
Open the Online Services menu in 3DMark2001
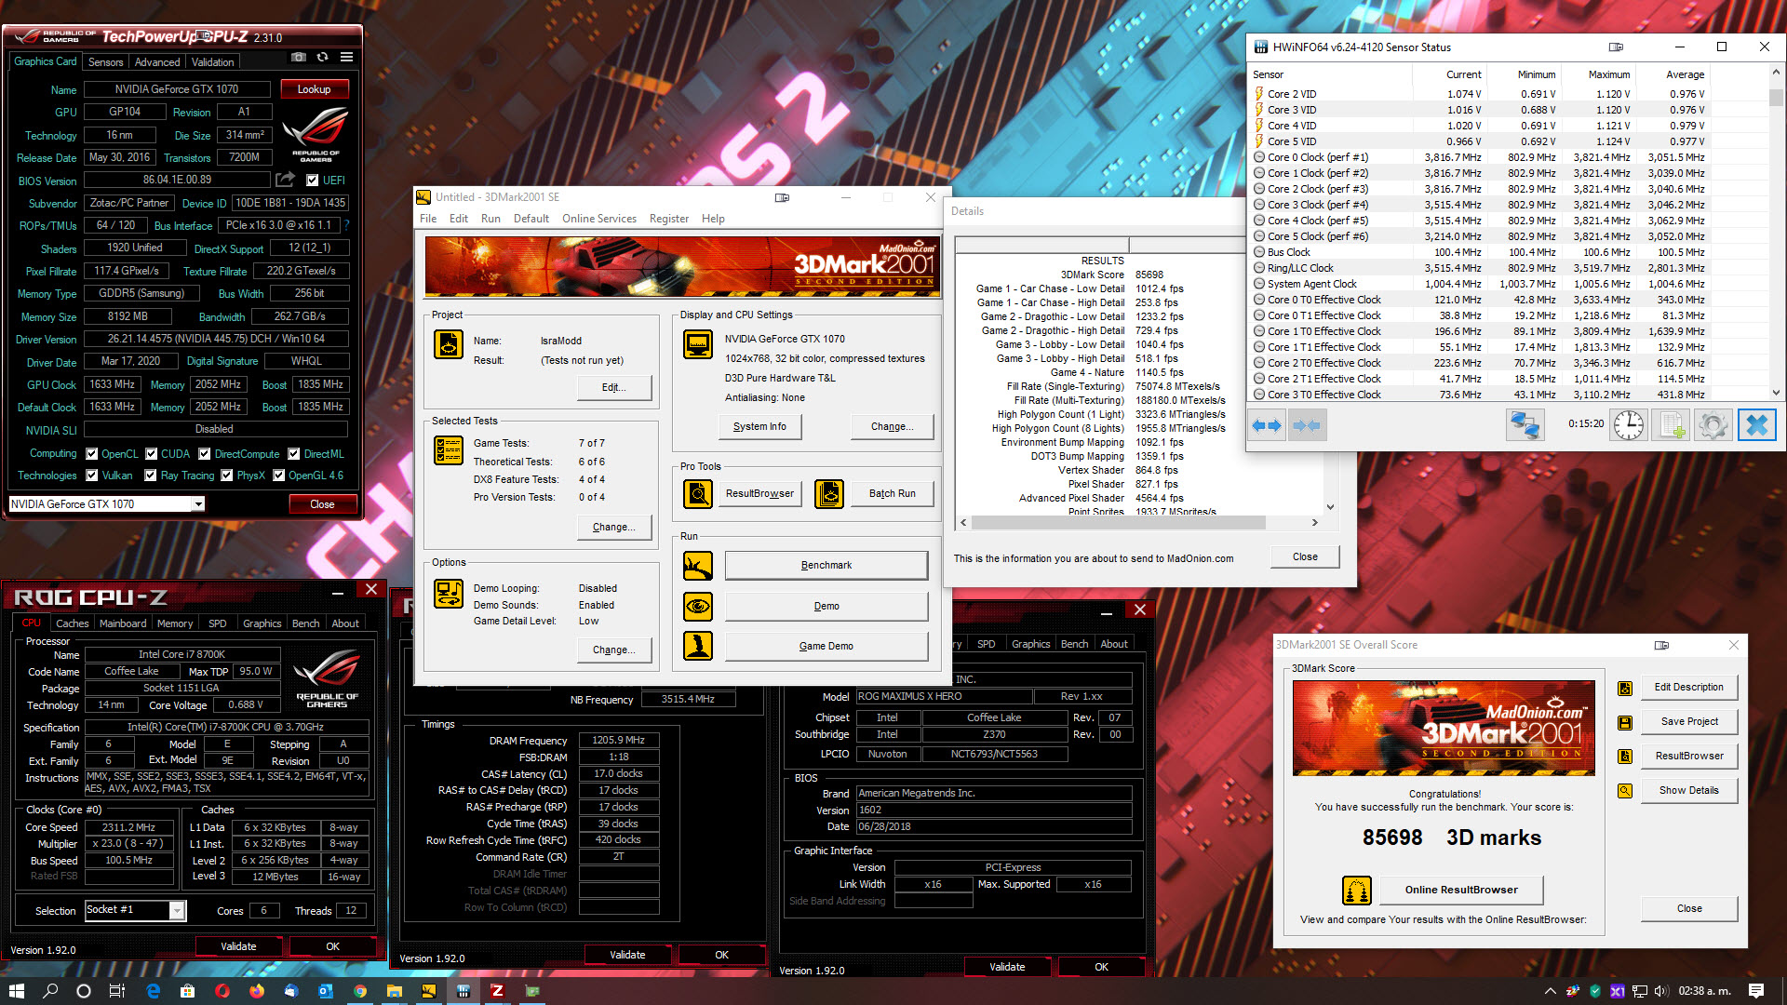point(599,219)
